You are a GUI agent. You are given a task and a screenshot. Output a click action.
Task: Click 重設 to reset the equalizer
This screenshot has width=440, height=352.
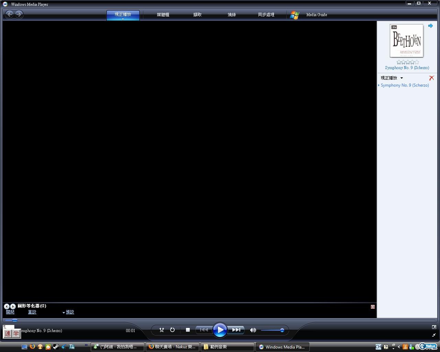tap(32, 312)
